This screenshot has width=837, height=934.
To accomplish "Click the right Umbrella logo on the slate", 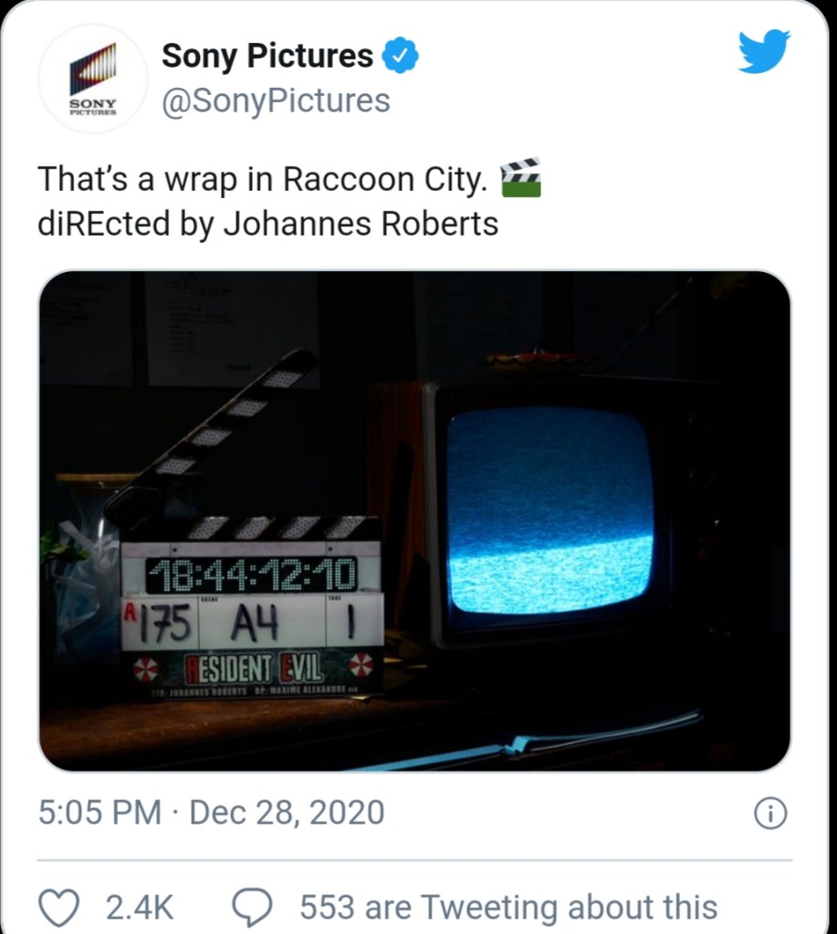I will click(x=361, y=665).
